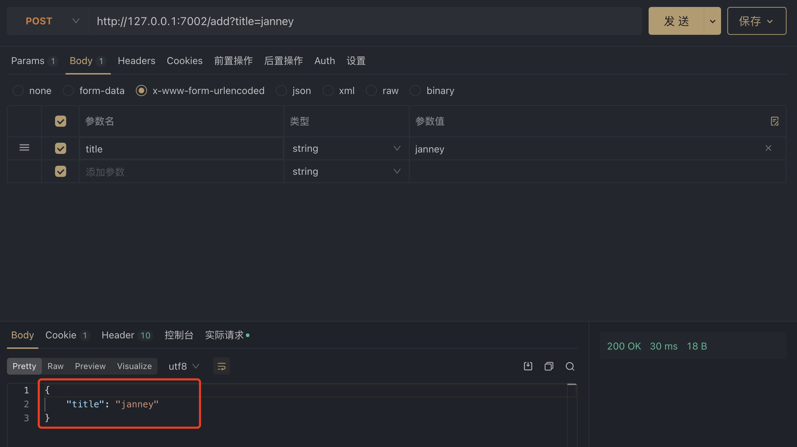Open the response Cookie tab
Screen dimensions: 797x447
point(61,335)
